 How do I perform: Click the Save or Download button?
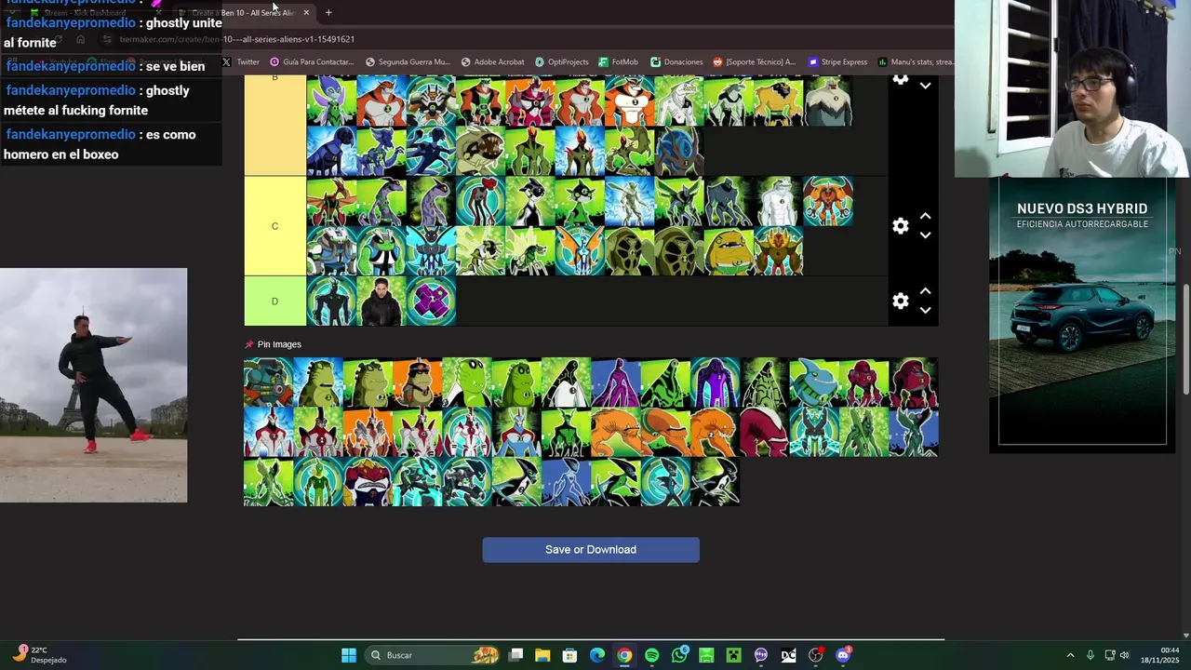[x=591, y=550]
